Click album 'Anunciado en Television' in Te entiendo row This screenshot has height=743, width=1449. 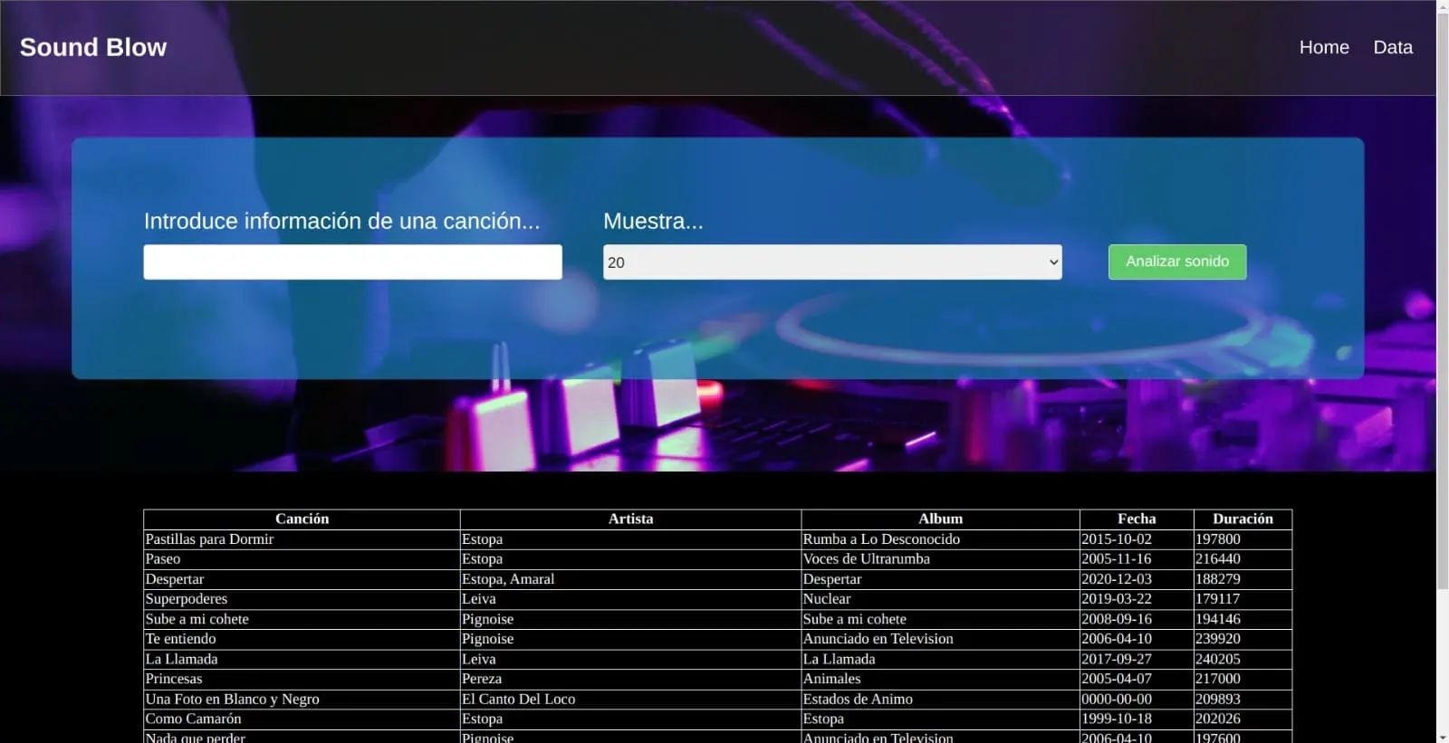pos(940,639)
